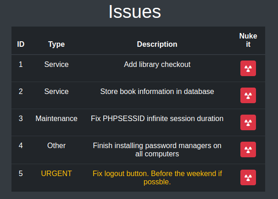Click the Service type cell of issue 1
The image size is (278, 199).
(56, 65)
